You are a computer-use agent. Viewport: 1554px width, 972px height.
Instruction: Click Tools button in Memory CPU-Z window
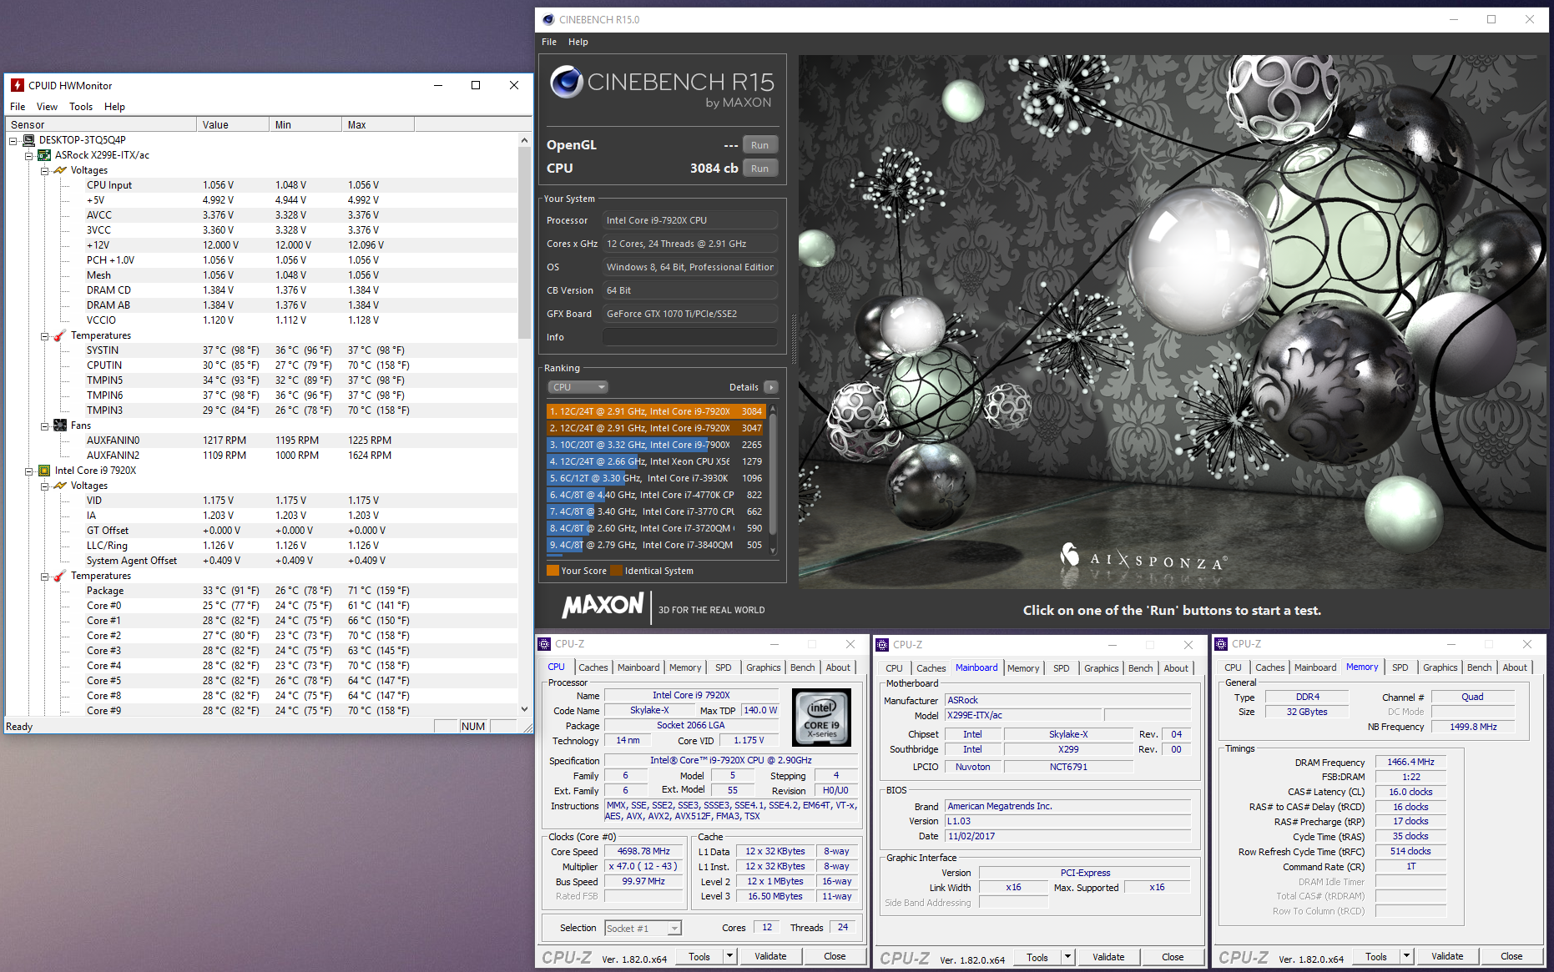1376,956
